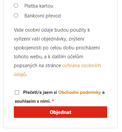Choose bank transfer by its round selector
The image size is (122, 132).
[x=16, y=15]
